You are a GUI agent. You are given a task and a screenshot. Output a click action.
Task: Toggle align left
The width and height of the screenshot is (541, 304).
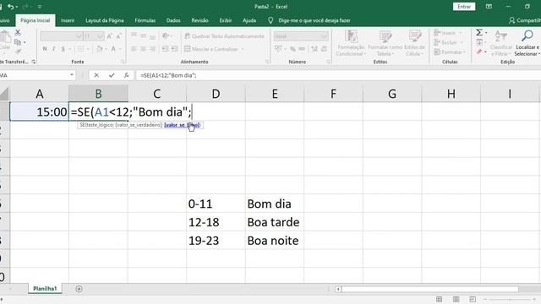tap(134, 49)
